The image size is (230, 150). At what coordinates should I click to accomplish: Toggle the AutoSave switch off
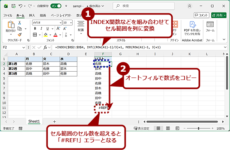[x=56, y=6]
